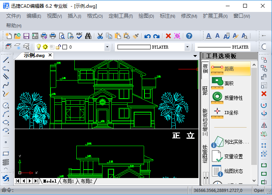Run the ABC spell check
272x195 pixels.
tap(79, 36)
